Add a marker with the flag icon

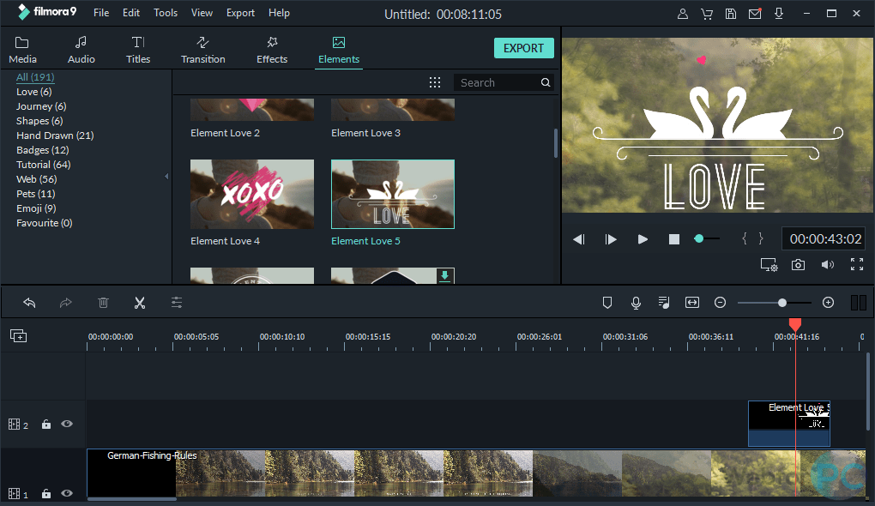tap(607, 303)
